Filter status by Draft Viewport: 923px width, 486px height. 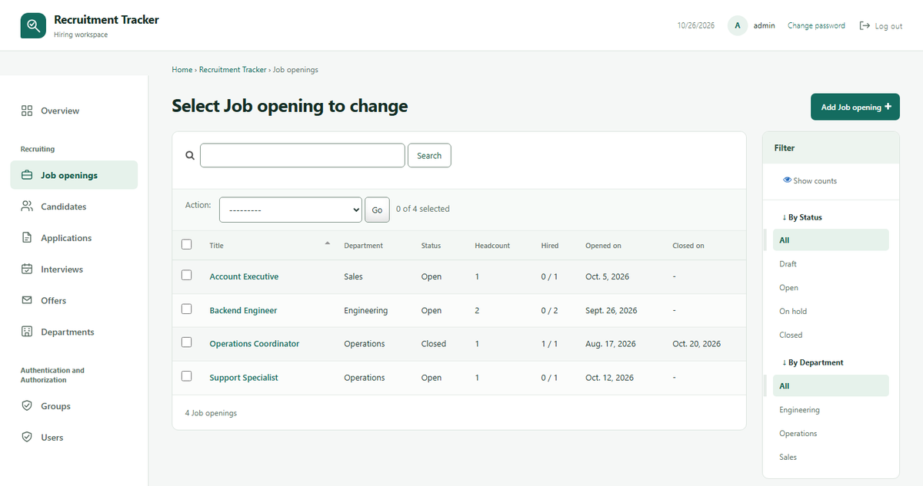(831, 264)
